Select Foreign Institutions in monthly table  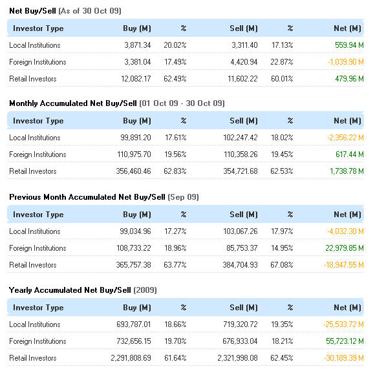[x=37, y=154]
